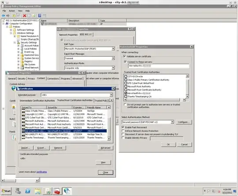Click the Scripts (Startup/Shutdown) tree icon
The image size is (238, 196).
[19, 40]
